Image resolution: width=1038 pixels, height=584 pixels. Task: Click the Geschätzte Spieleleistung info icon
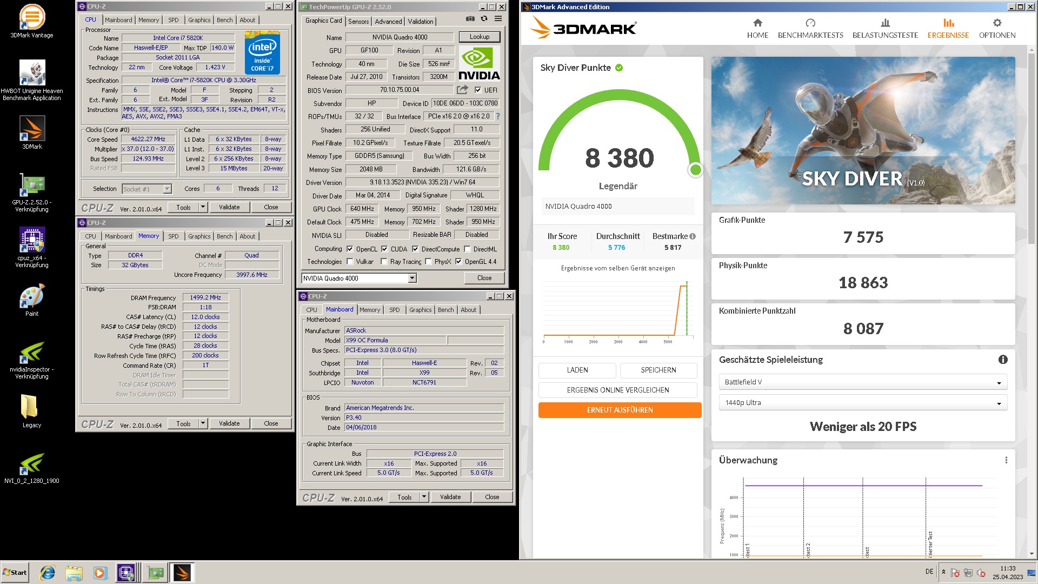coord(1003,360)
